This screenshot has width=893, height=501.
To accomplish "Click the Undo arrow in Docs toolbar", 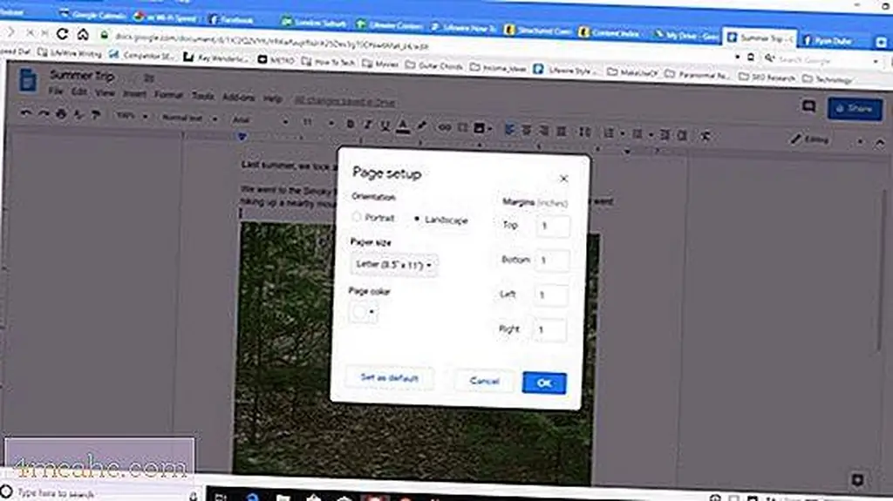I will coord(25,112).
